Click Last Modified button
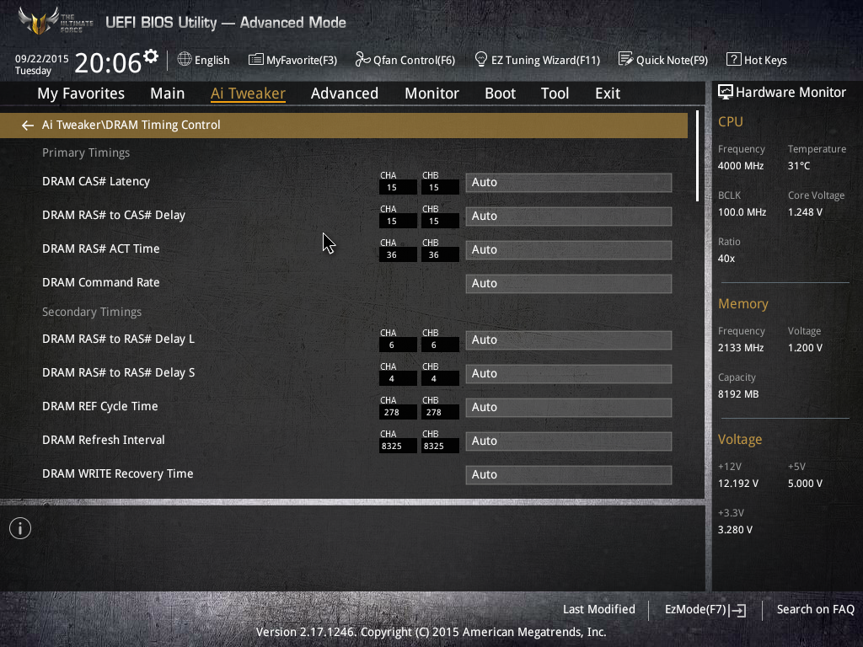The image size is (863, 647). (x=599, y=609)
